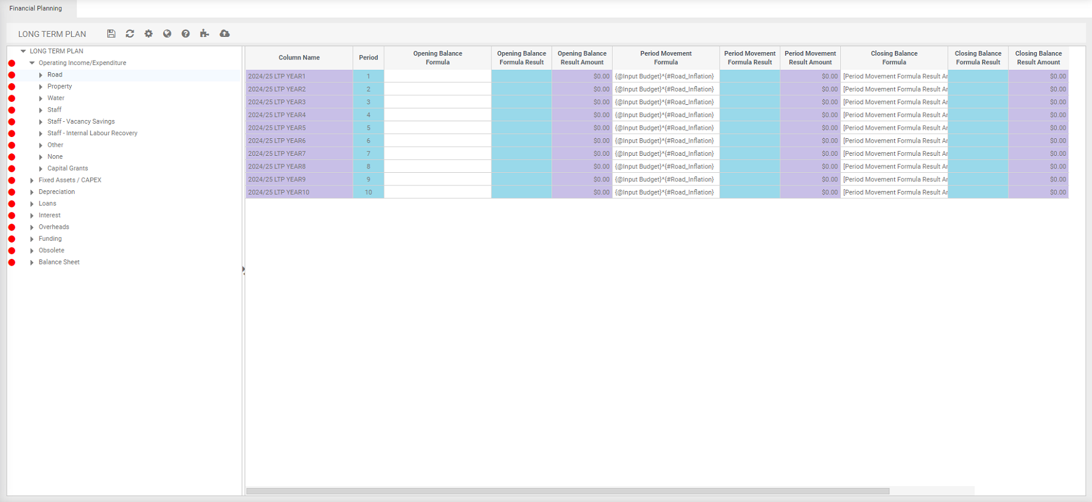Viewport: 1092px width, 502px height.
Task: Click the globe icon in toolbar
Action: 167,34
